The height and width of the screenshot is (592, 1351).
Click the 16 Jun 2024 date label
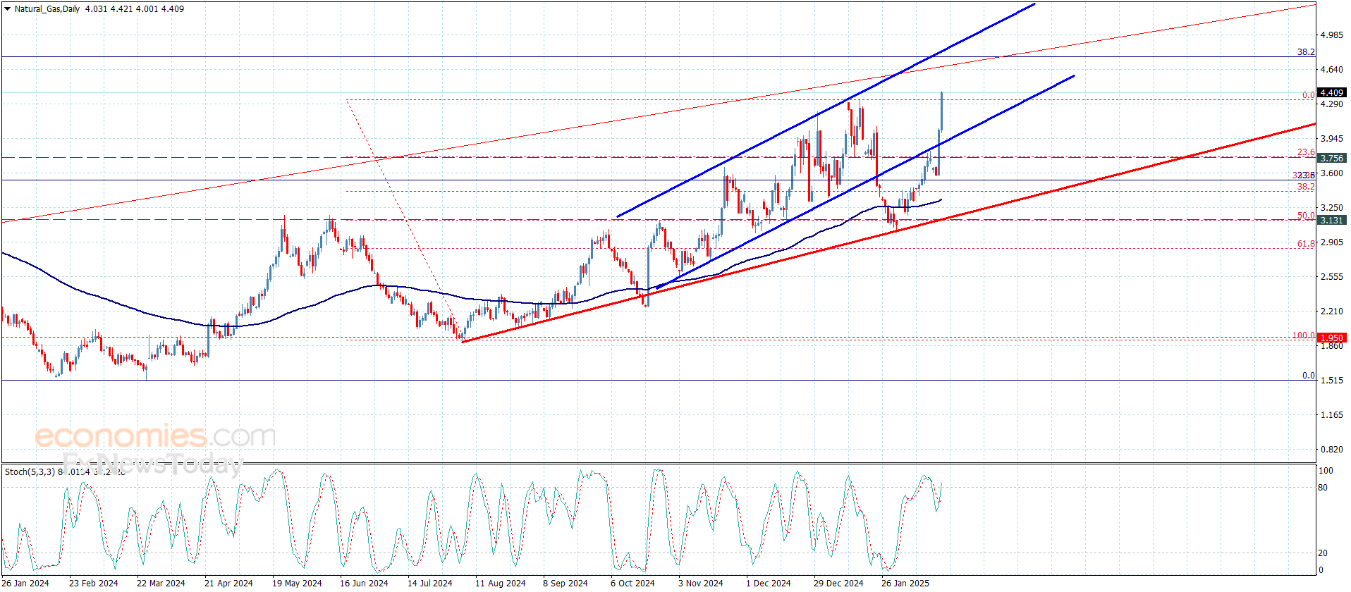coord(364,583)
